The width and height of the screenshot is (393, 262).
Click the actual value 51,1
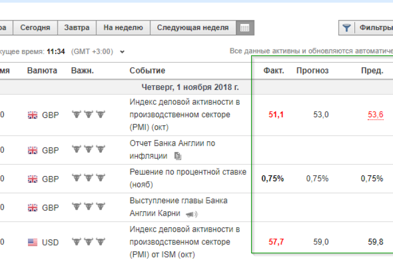click(x=276, y=115)
